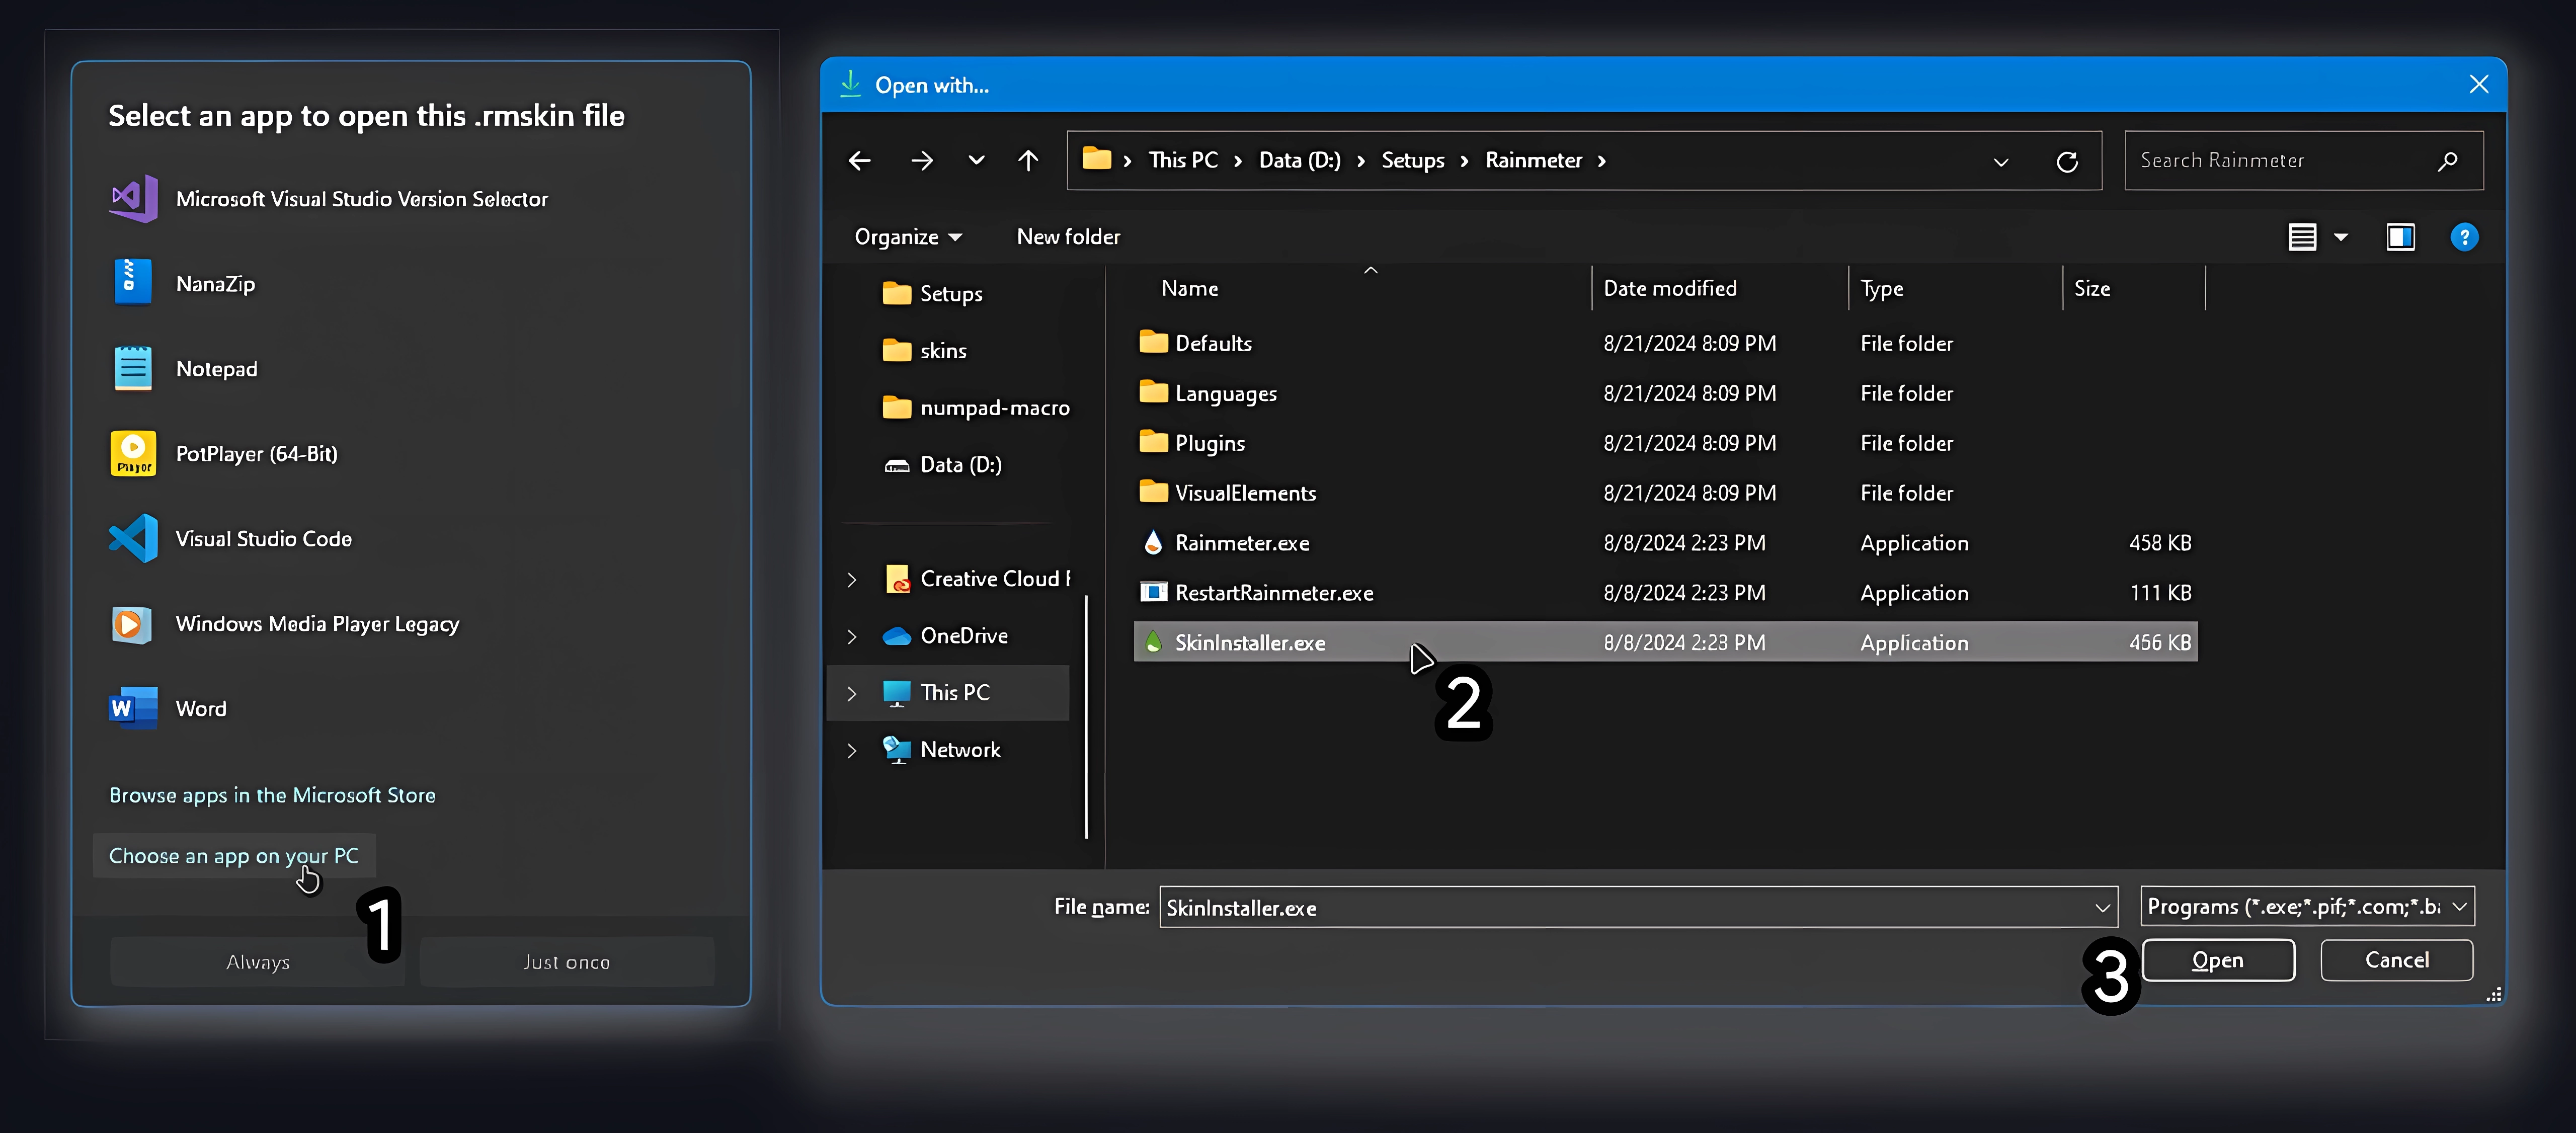The height and width of the screenshot is (1133, 2576).
Task: Click in the Search Rainmeter field
Action: pos(2280,161)
